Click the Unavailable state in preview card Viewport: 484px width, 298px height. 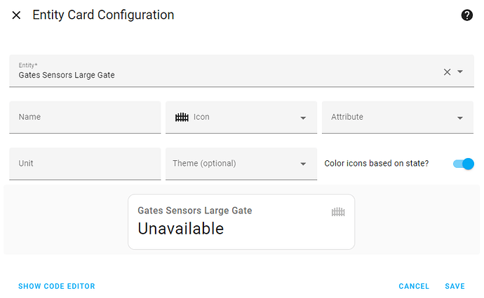click(x=180, y=228)
